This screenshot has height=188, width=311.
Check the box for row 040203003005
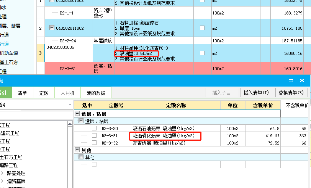(202, 53)
